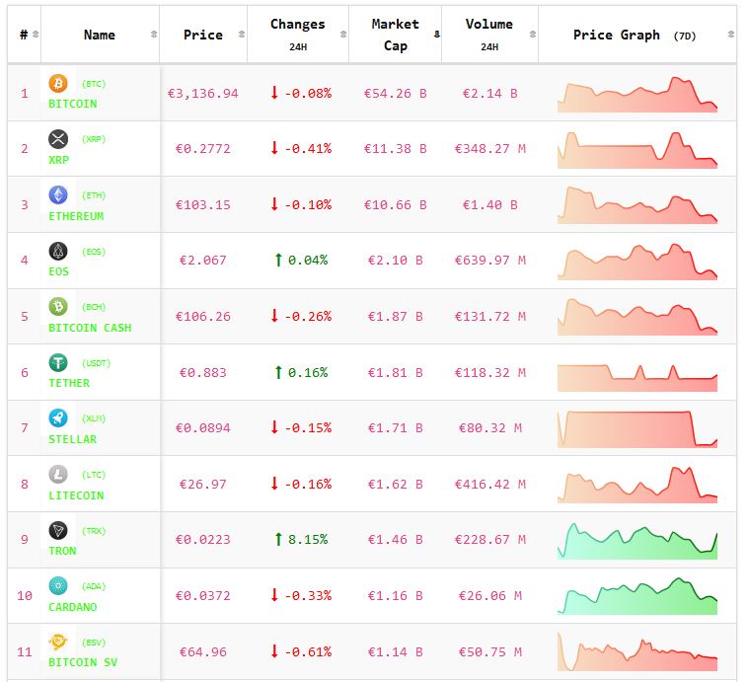Sort by Market Cap column header

click(395, 35)
